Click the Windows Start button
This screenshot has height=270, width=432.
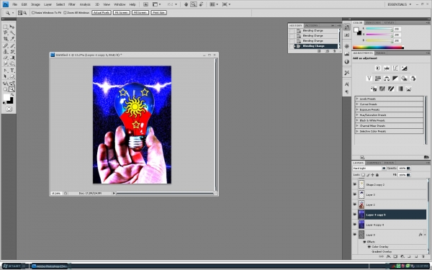(x=13, y=266)
